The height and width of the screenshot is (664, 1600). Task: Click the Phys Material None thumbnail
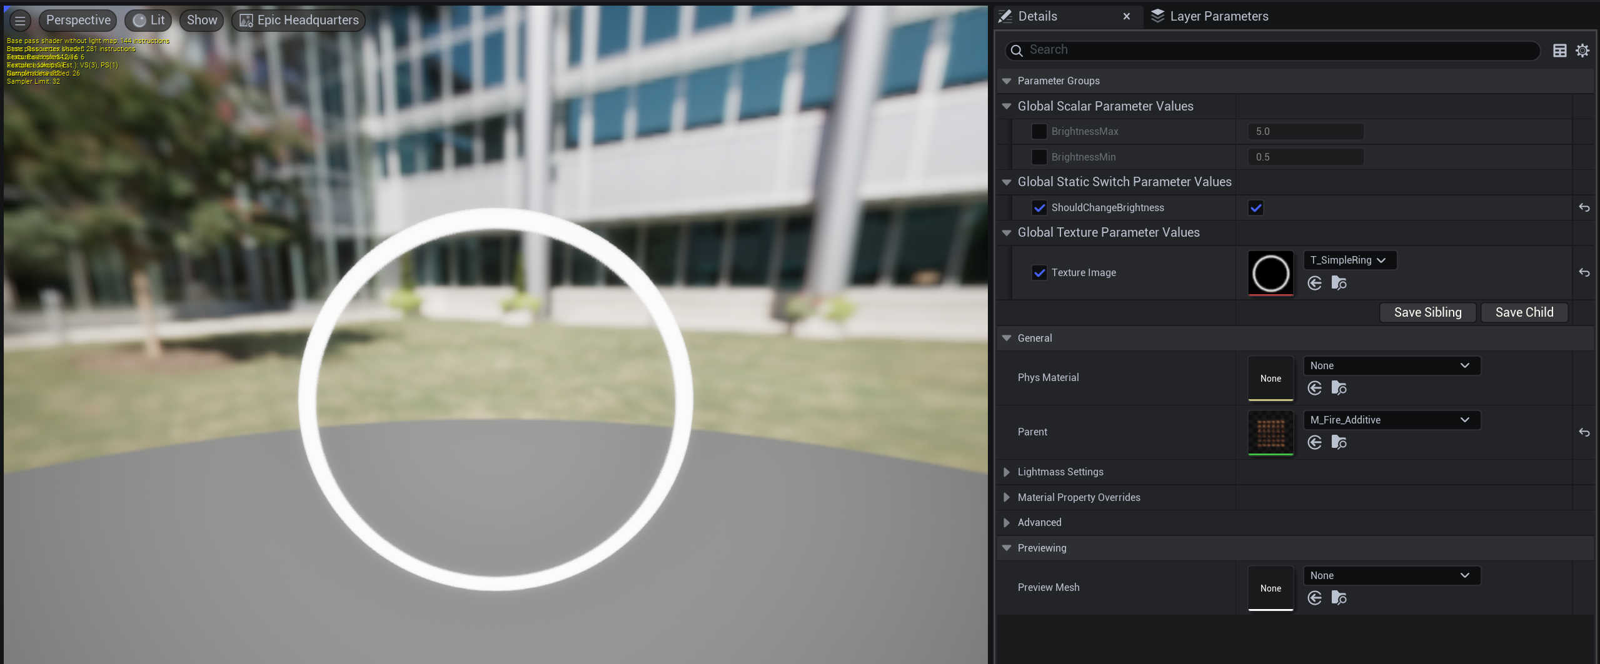coord(1270,379)
